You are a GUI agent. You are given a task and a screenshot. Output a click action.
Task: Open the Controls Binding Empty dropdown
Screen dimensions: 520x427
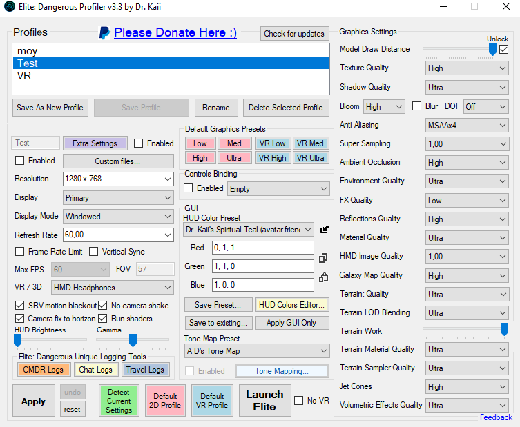pyautogui.click(x=278, y=189)
